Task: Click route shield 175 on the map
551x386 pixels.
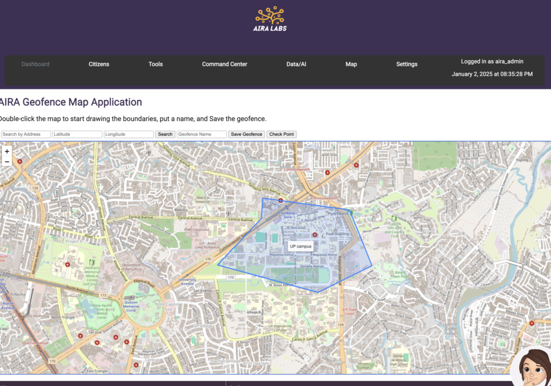Action: 230,277
